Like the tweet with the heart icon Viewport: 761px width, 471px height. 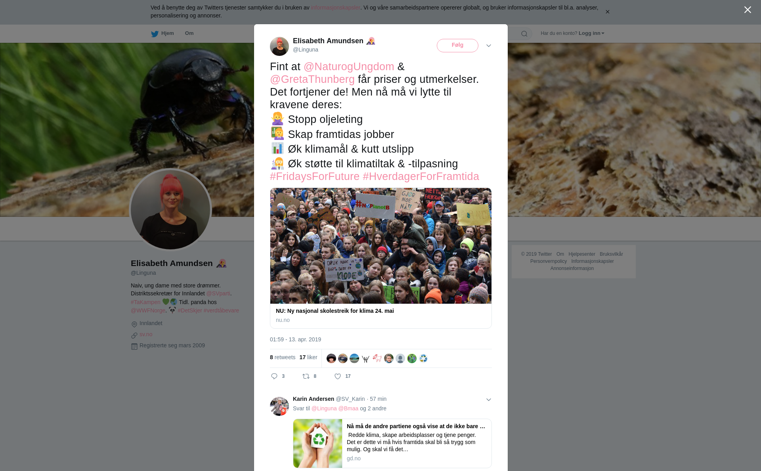(x=338, y=376)
